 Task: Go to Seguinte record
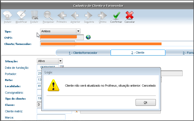point(88,15)
